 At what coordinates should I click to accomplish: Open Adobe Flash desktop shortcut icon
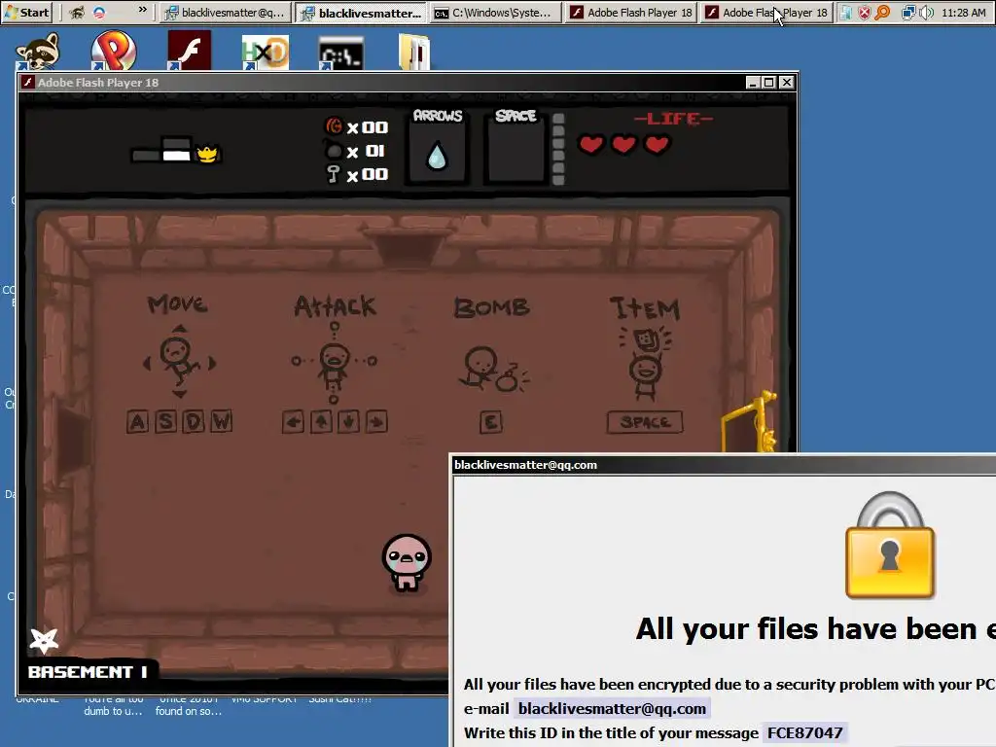point(189,51)
